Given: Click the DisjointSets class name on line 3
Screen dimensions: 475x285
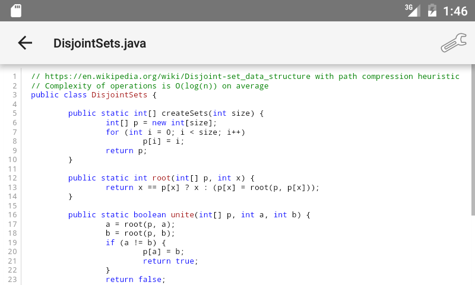Looking at the screenshot, I should tap(119, 95).
